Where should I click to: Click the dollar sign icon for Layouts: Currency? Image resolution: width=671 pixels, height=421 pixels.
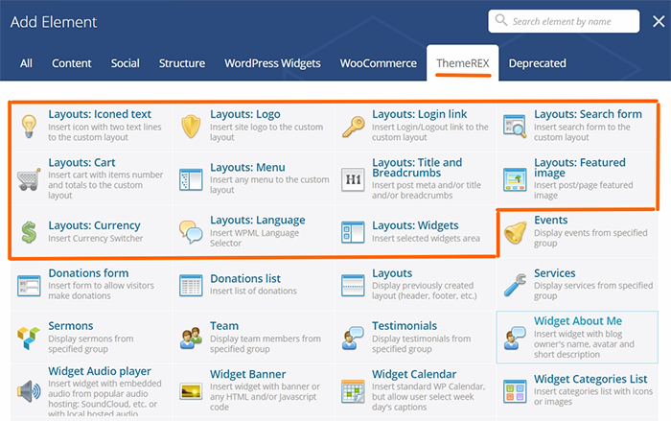[30, 232]
